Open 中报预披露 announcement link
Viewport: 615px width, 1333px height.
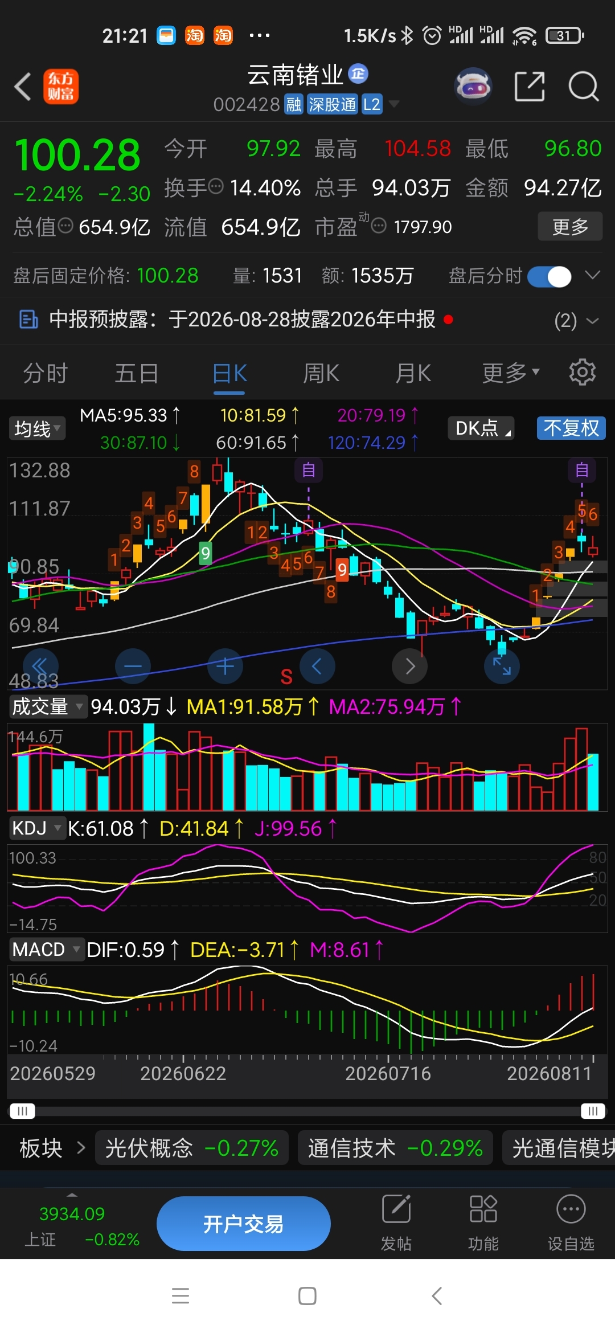point(242,320)
